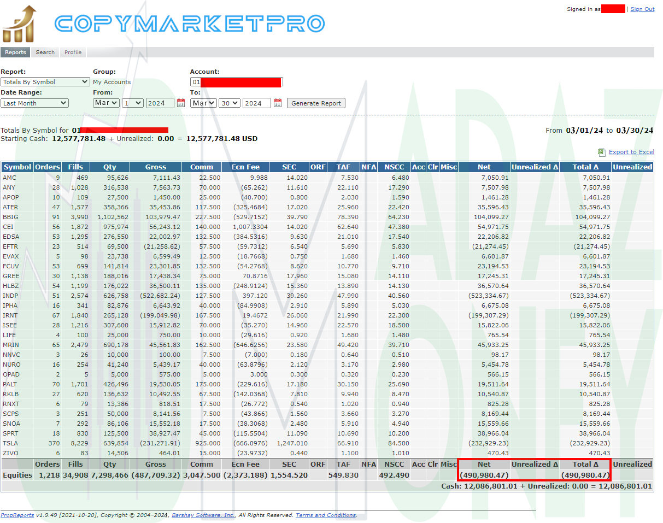Sort by the top Total Δ column header

tap(585, 167)
